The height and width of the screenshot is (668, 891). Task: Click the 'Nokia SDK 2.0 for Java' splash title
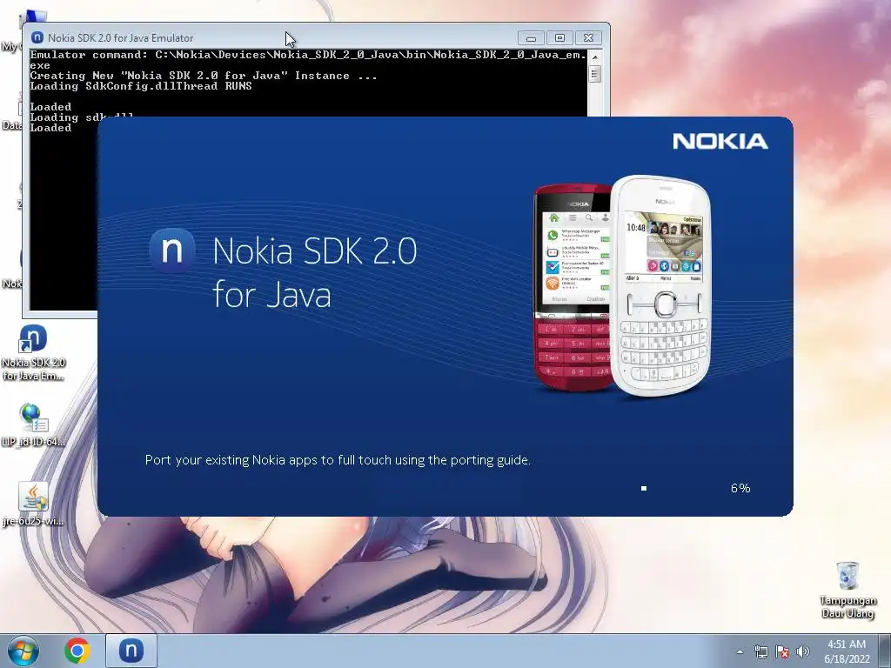click(315, 272)
